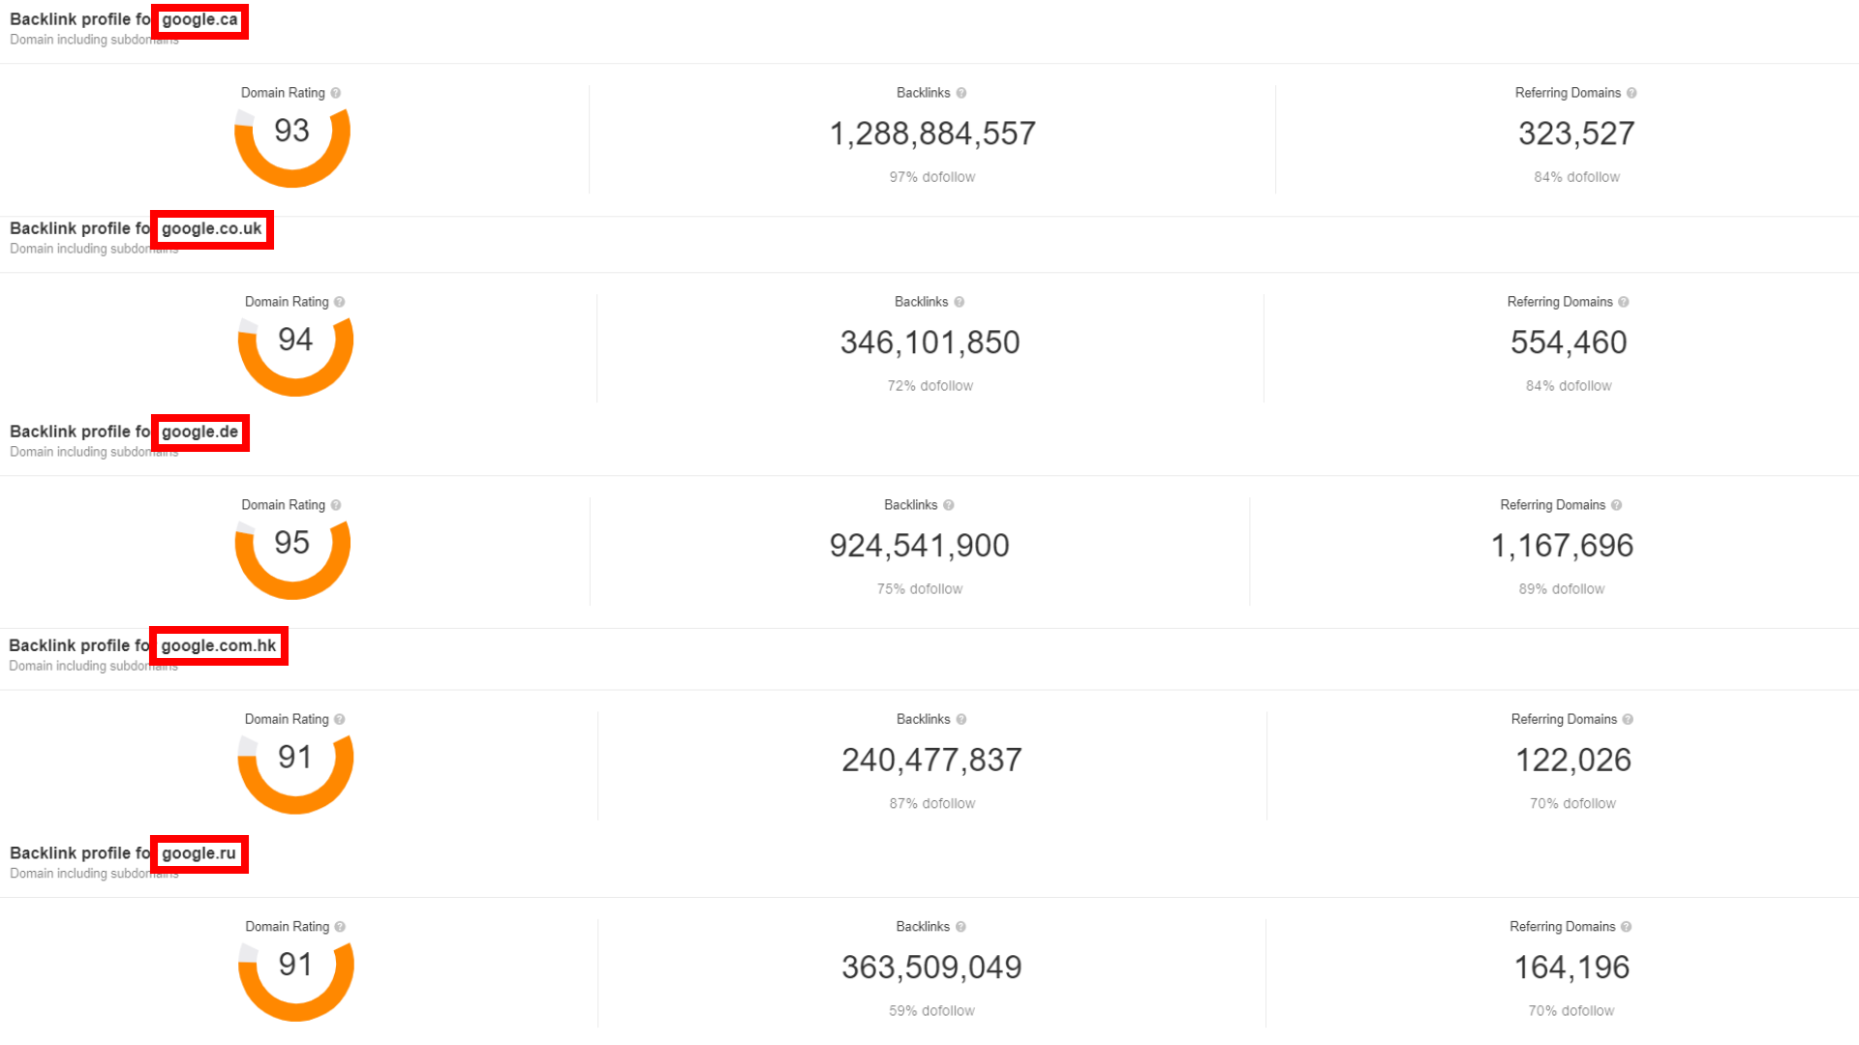Open the 122,026 referring domains count

(x=1572, y=761)
